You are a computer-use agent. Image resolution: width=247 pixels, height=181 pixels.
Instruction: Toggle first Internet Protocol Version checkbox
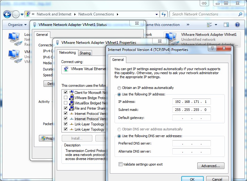tap(66, 113)
